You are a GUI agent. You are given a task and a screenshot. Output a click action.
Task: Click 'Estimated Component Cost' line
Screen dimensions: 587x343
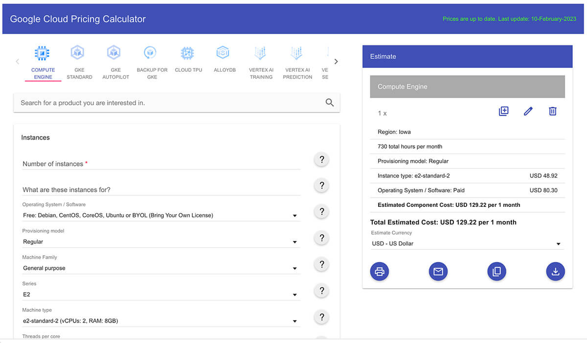click(449, 205)
